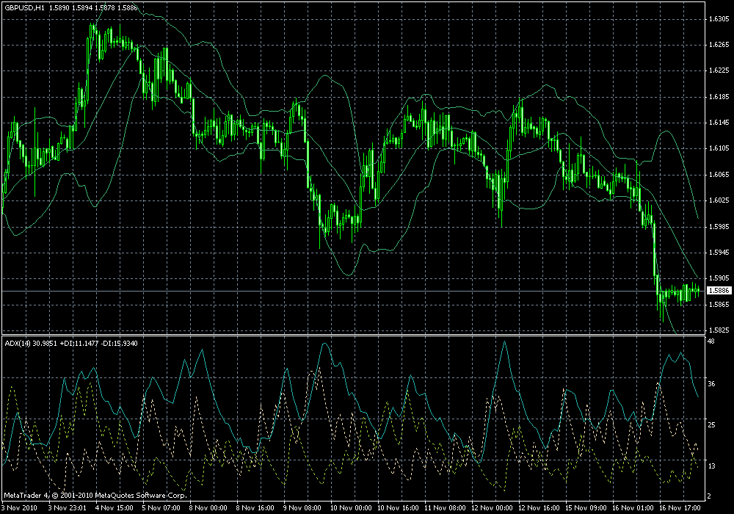Pick the ADX scale value 13
The width and height of the screenshot is (734, 514).
coord(711,466)
